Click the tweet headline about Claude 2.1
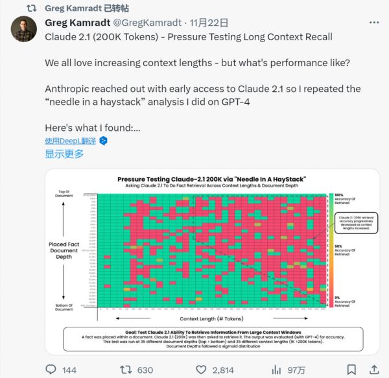Image resolution: width=389 pixels, height=378 pixels. (189, 37)
